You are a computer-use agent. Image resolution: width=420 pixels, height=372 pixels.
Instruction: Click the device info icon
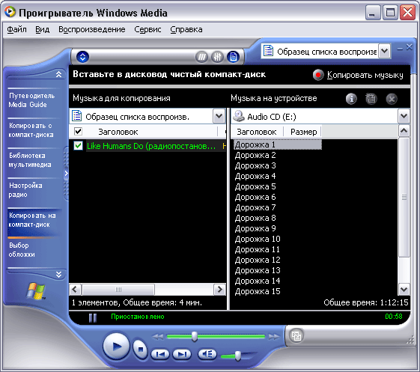pyautogui.click(x=351, y=99)
